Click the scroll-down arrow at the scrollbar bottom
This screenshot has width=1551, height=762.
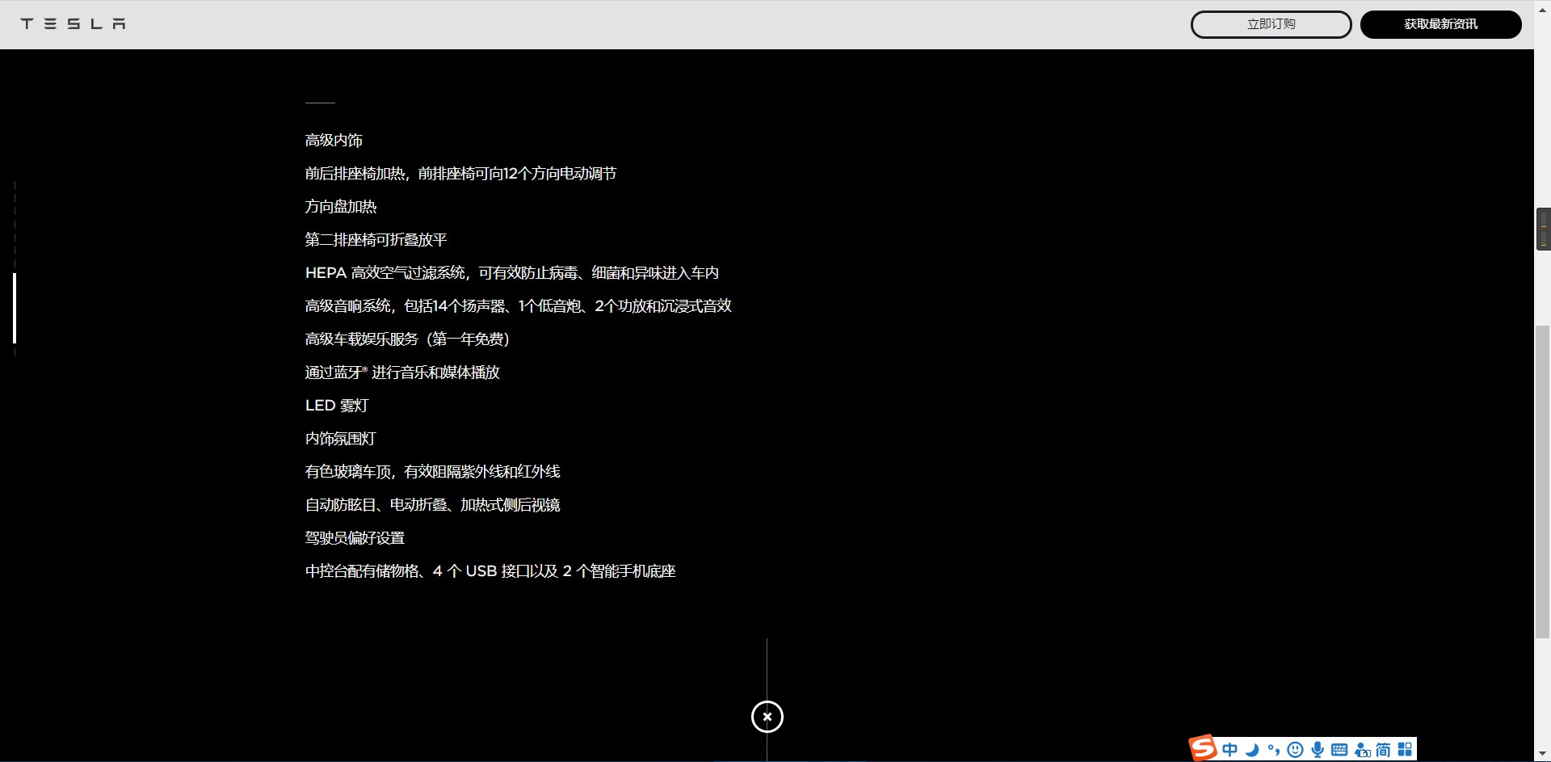[1542, 755]
